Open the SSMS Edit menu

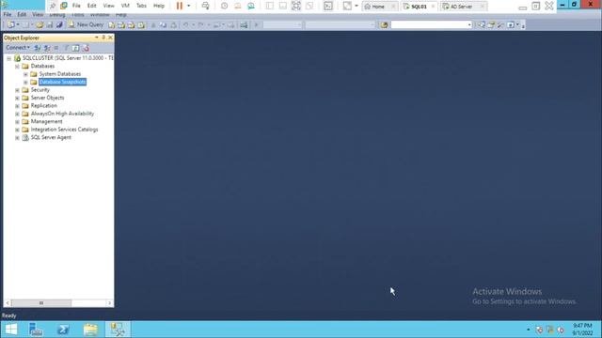22,15
